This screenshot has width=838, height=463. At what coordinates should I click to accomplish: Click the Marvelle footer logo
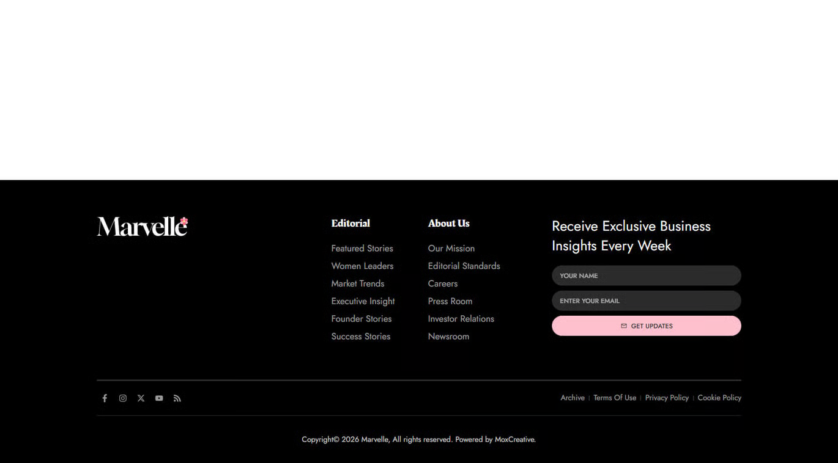143,227
